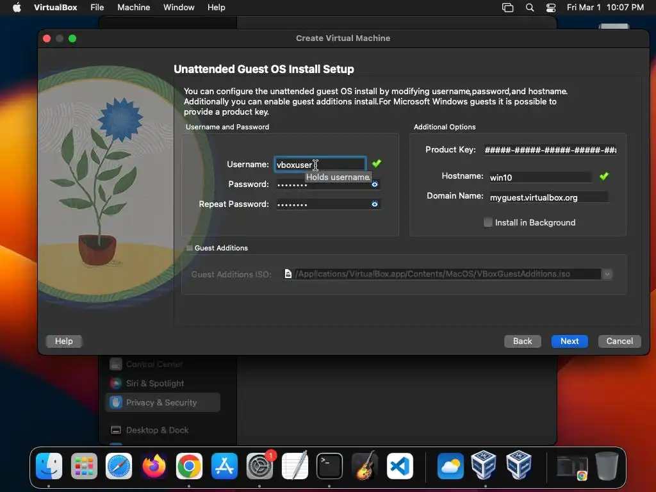Open the App Store from the Dock
The width and height of the screenshot is (656, 492).
click(224, 466)
